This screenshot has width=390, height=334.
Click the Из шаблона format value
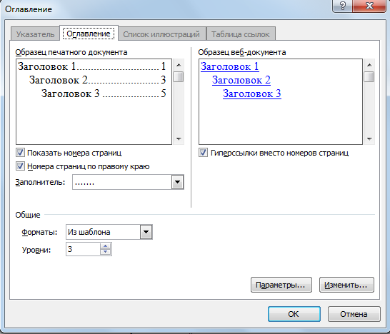[x=89, y=232]
